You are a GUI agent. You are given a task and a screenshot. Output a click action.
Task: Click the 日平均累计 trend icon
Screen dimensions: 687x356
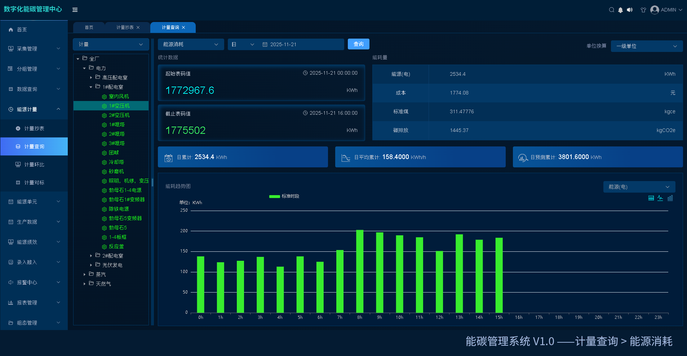tap(346, 158)
